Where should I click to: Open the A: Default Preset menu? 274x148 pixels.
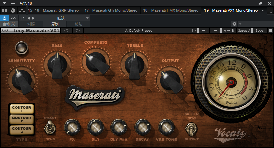point(141,31)
